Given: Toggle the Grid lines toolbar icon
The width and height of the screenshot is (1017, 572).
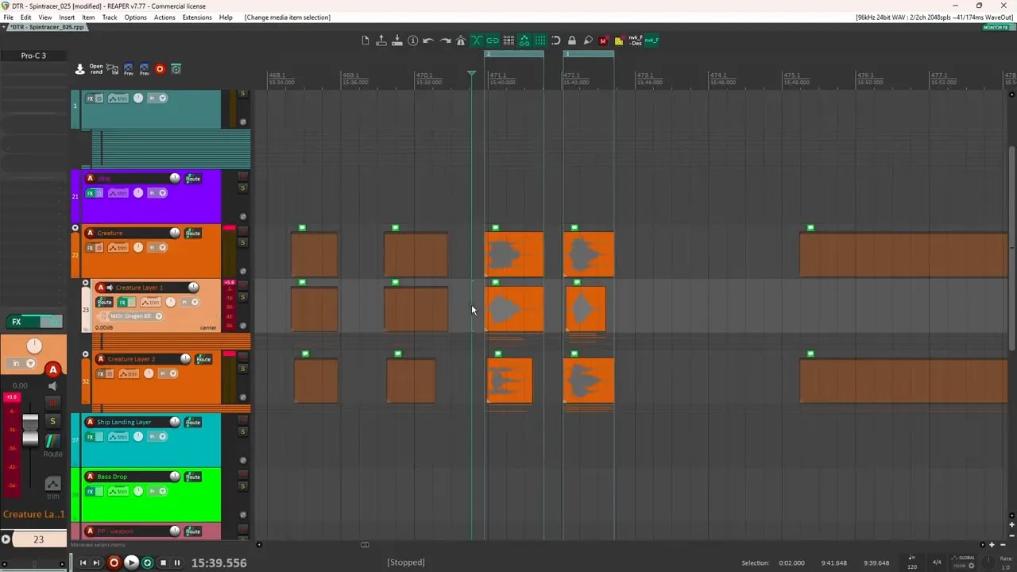Looking at the screenshot, I should point(540,41).
